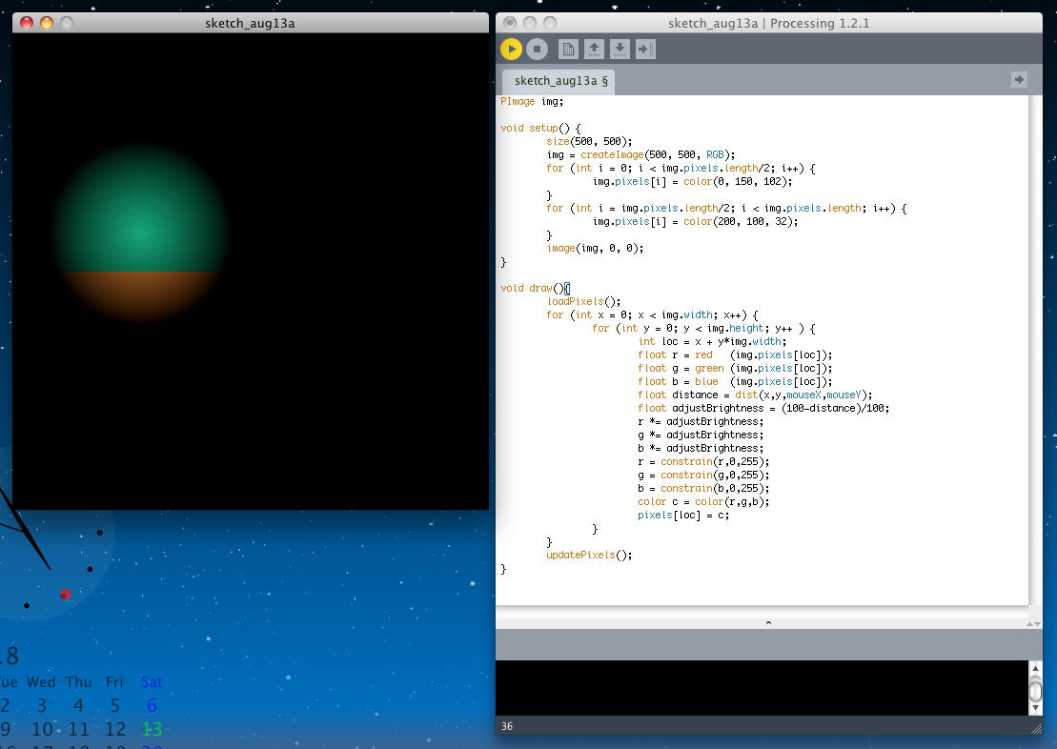Stop the running sketch
This screenshot has height=749, width=1057.
pos(537,49)
